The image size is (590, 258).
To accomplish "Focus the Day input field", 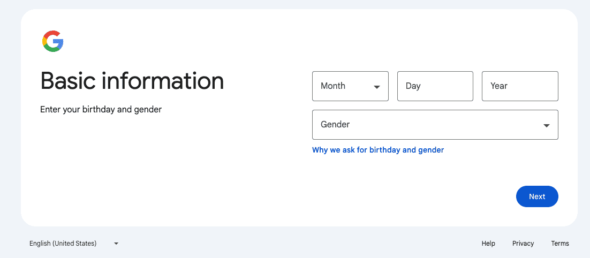I will point(435,86).
